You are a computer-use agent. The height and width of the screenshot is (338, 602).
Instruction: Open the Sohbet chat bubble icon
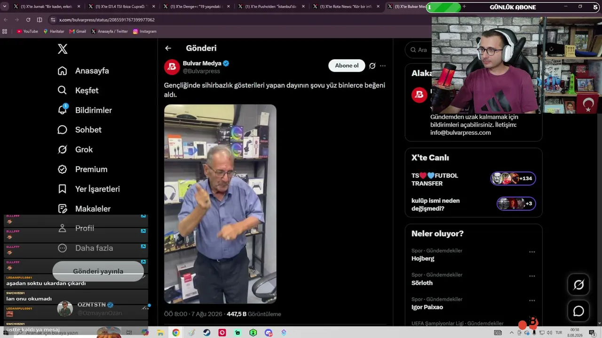click(62, 130)
